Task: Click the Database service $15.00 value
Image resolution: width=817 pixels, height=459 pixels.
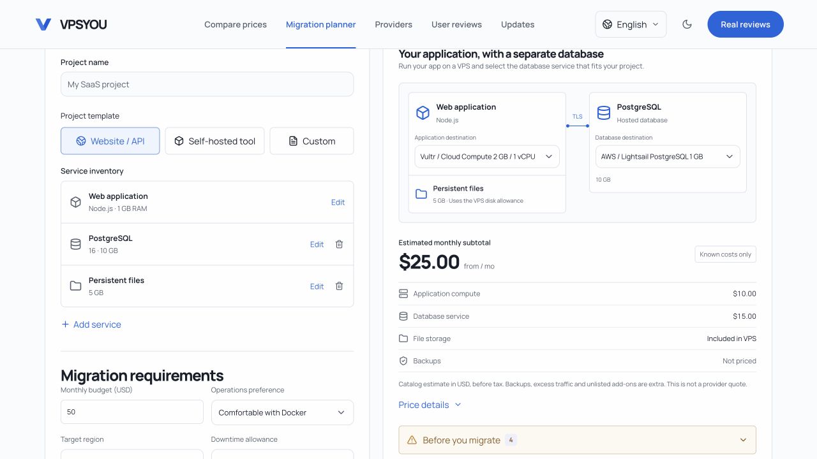Action: point(744,316)
